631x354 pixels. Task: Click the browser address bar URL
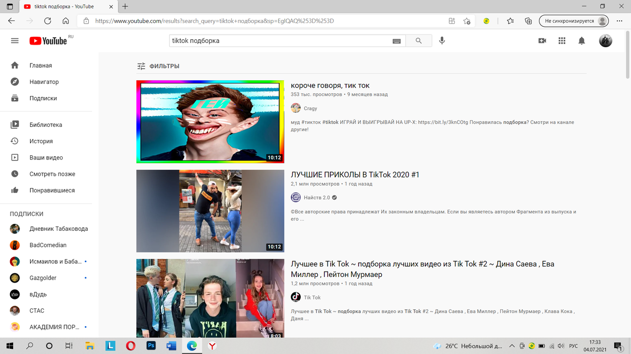[215, 21]
